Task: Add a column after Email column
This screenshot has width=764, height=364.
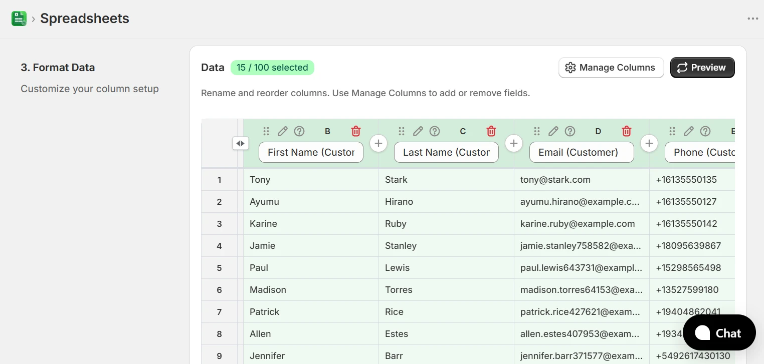Action: click(649, 143)
